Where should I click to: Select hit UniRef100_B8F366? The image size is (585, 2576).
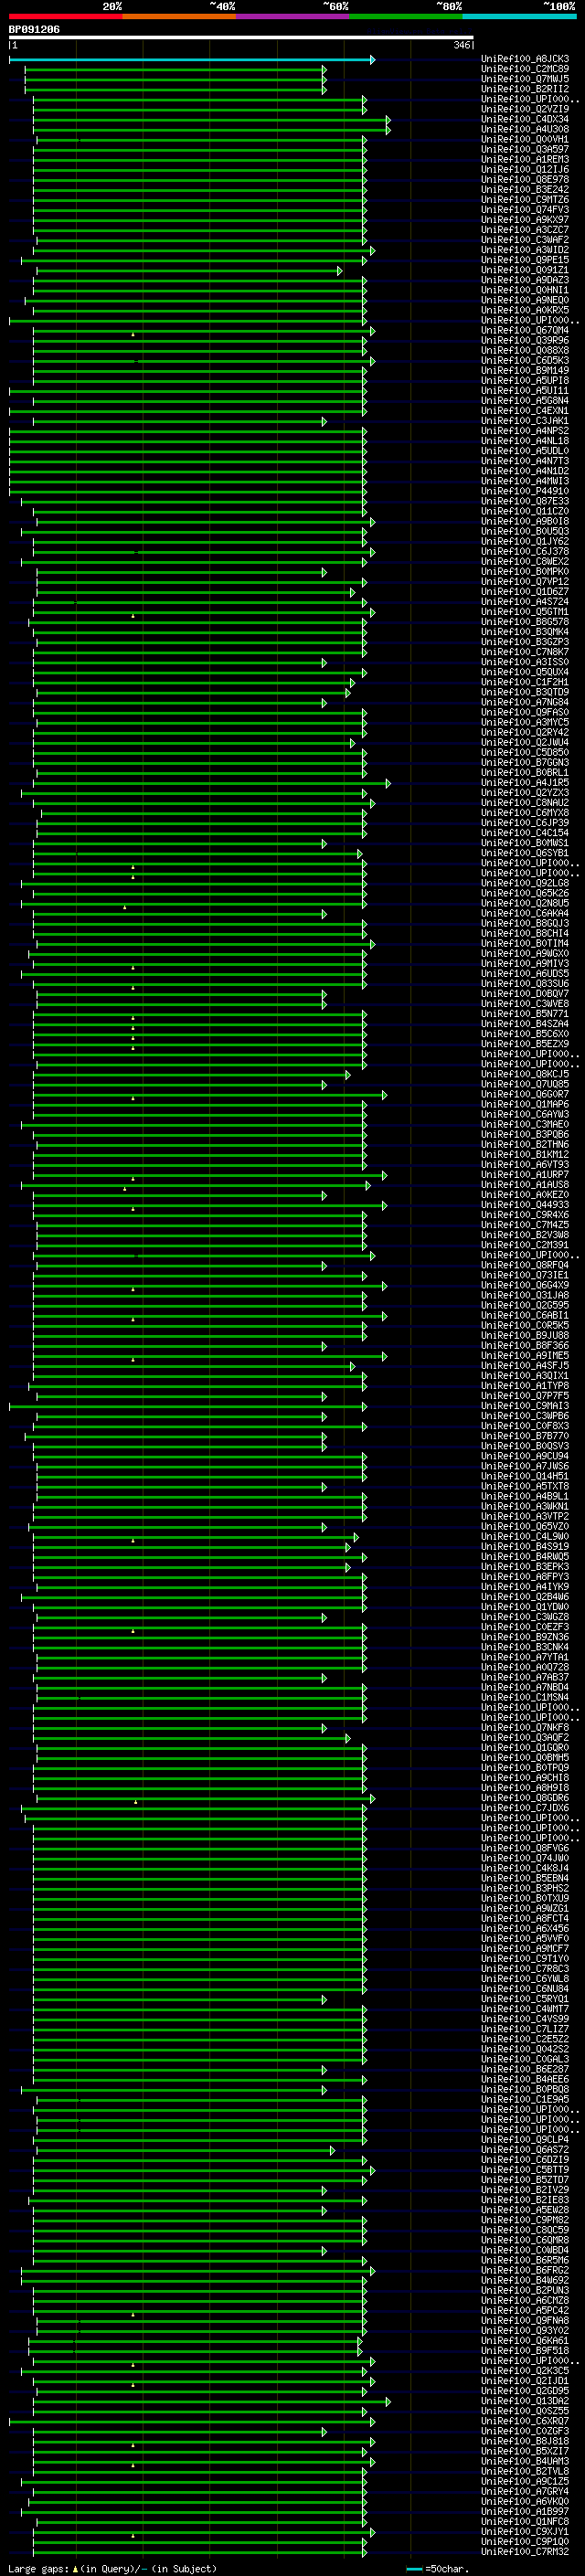point(525,1346)
